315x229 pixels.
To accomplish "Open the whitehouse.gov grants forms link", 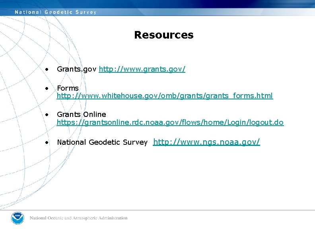I will tap(165, 96).
